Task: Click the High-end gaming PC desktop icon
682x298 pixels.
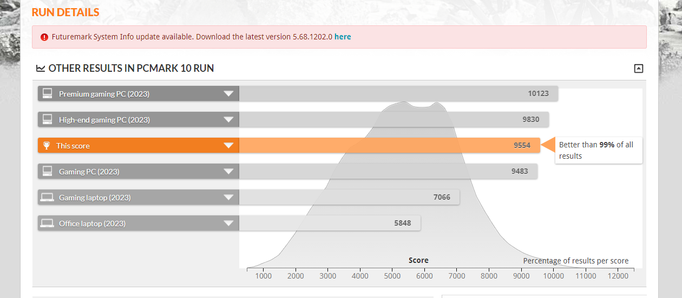Action: click(47, 119)
